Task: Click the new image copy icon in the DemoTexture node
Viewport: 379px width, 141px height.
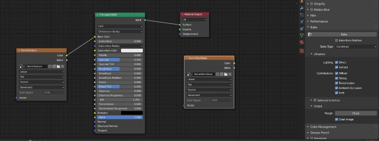Action: click(x=54, y=66)
